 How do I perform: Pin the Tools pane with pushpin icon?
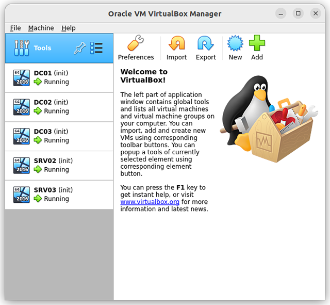click(79, 48)
